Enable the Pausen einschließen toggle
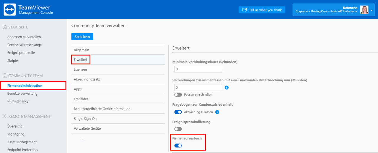The image size is (378, 153). coord(178,95)
